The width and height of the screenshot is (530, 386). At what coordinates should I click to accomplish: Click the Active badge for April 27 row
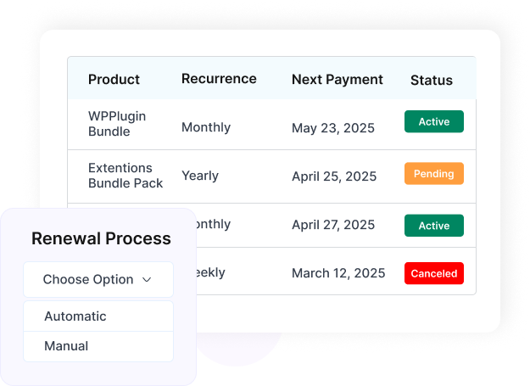click(434, 226)
